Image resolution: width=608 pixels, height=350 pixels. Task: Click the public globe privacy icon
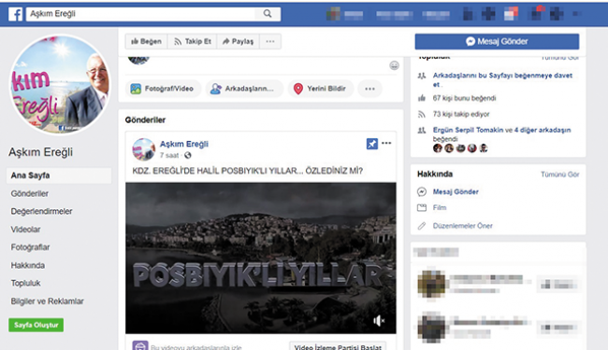click(x=188, y=156)
